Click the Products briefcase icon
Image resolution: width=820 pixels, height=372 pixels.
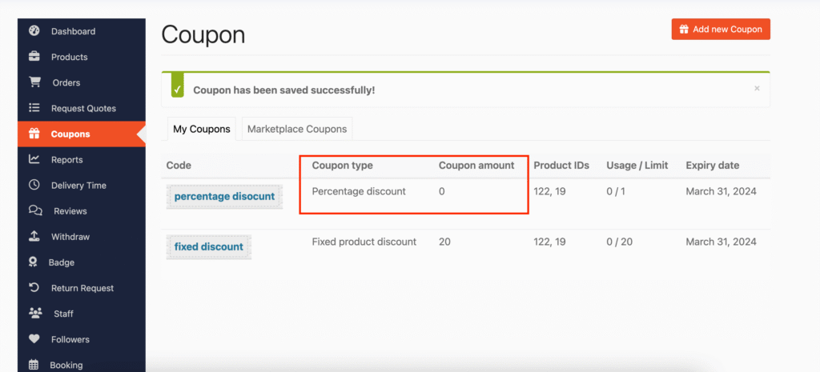pyautogui.click(x=34, y=57)
